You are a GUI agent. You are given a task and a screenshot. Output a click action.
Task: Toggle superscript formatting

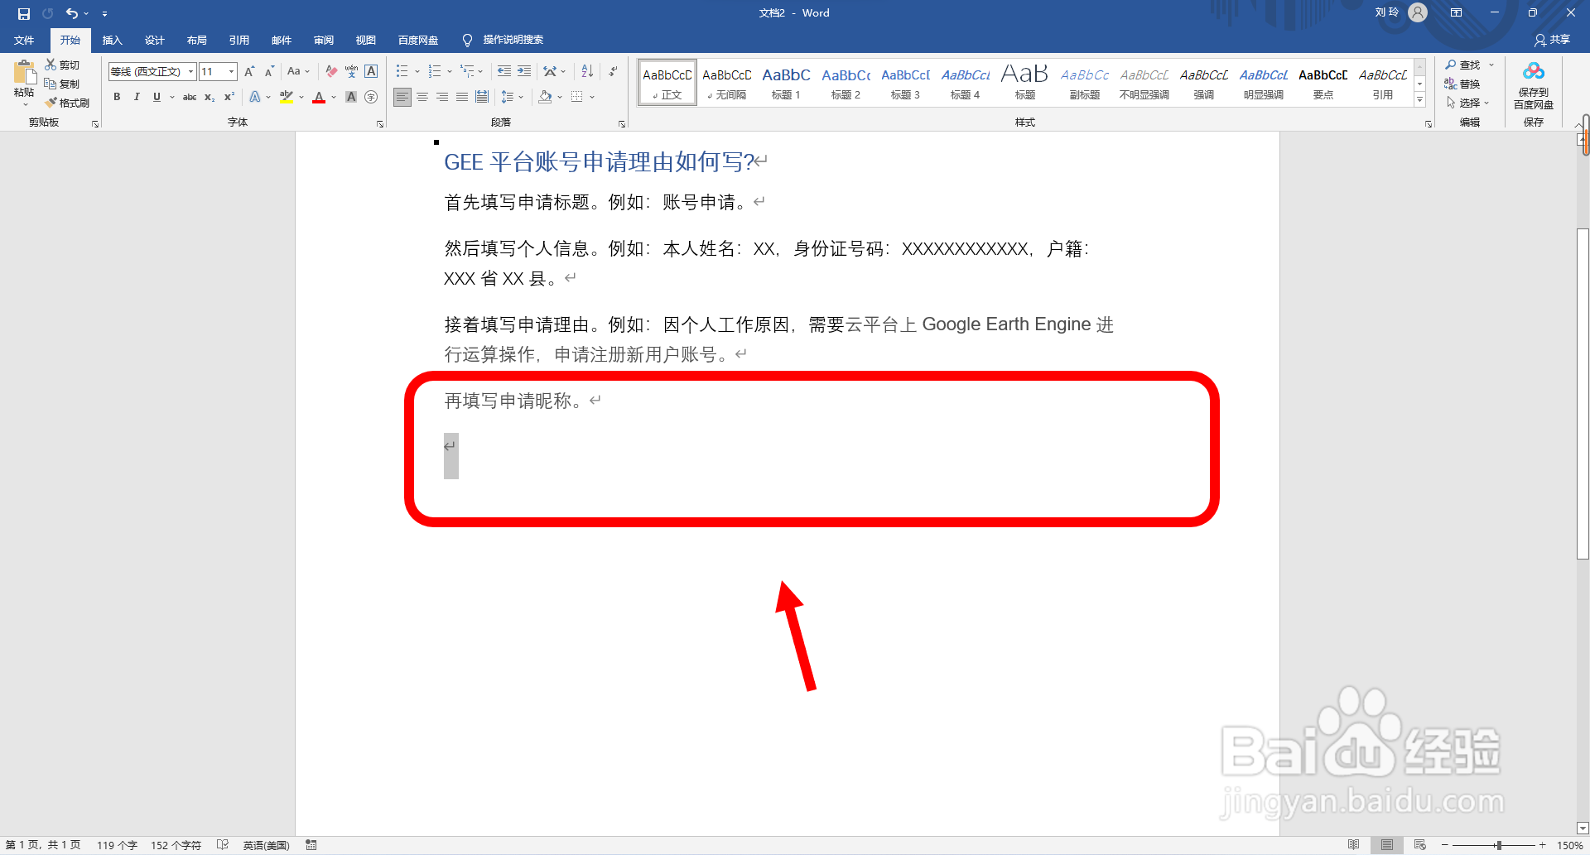[x=229, y=97]
